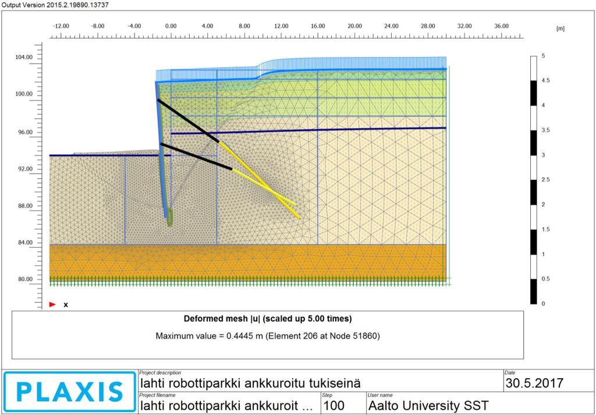Click the 28.00 horizontal ruler label
This screenshot has width=596, height=415.
[428, 26]
